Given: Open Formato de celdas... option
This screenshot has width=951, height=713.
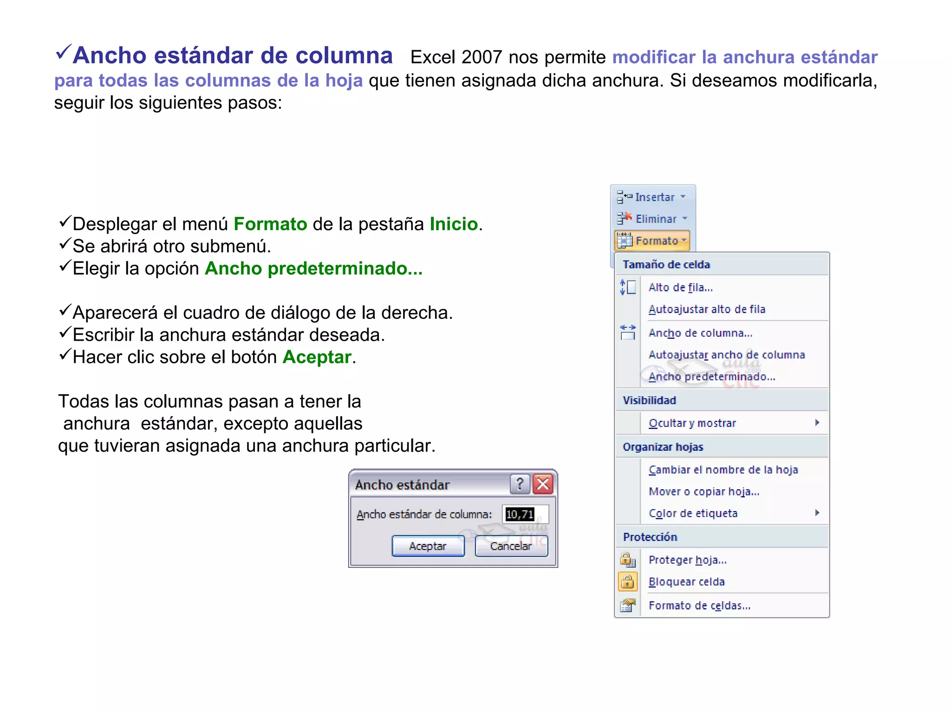Looking at the screenshot, I should (x=699, y=605).
